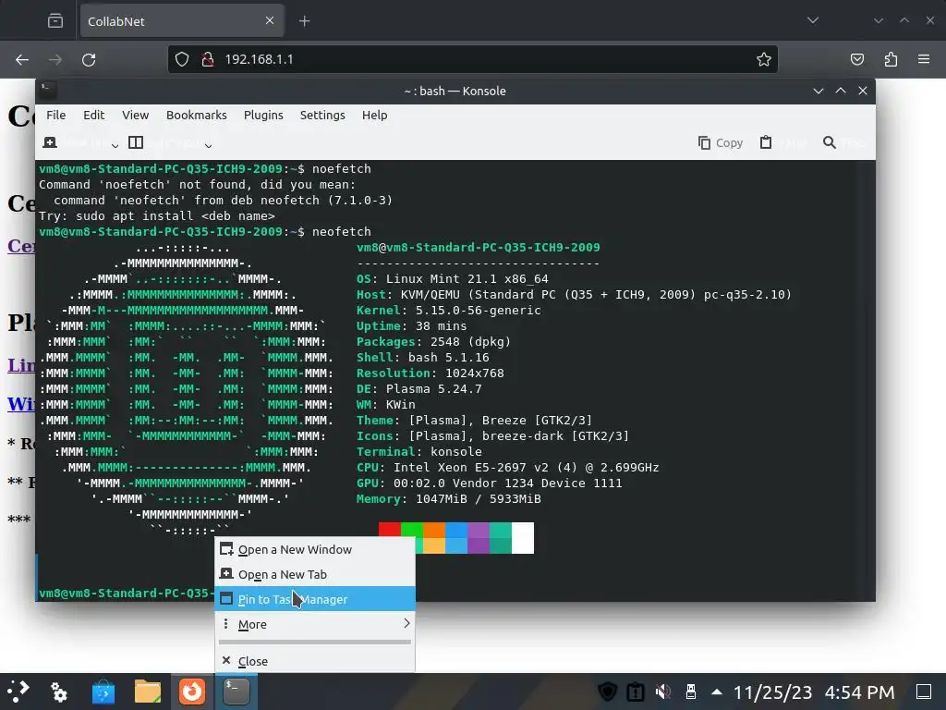Click the recent browsing tab-overview icon

pos(55,21)
